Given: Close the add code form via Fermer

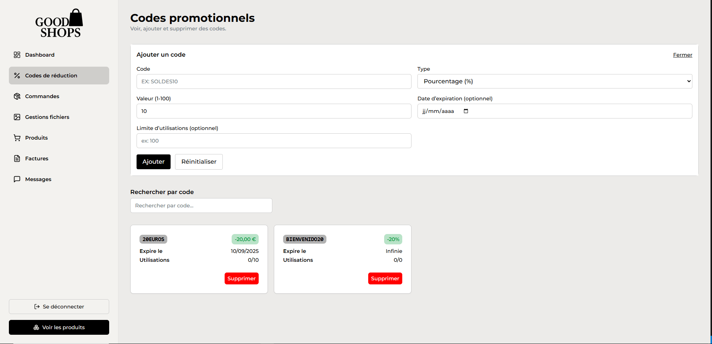Looking at the screenshot, I should coord(682,55).
